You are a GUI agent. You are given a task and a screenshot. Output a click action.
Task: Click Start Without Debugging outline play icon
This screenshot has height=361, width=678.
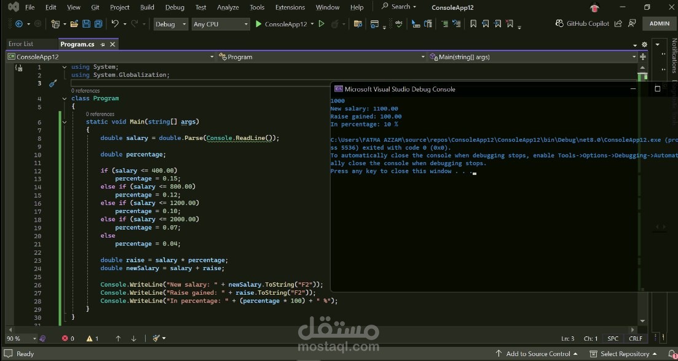pyautogui.click(x=321, y=24)
